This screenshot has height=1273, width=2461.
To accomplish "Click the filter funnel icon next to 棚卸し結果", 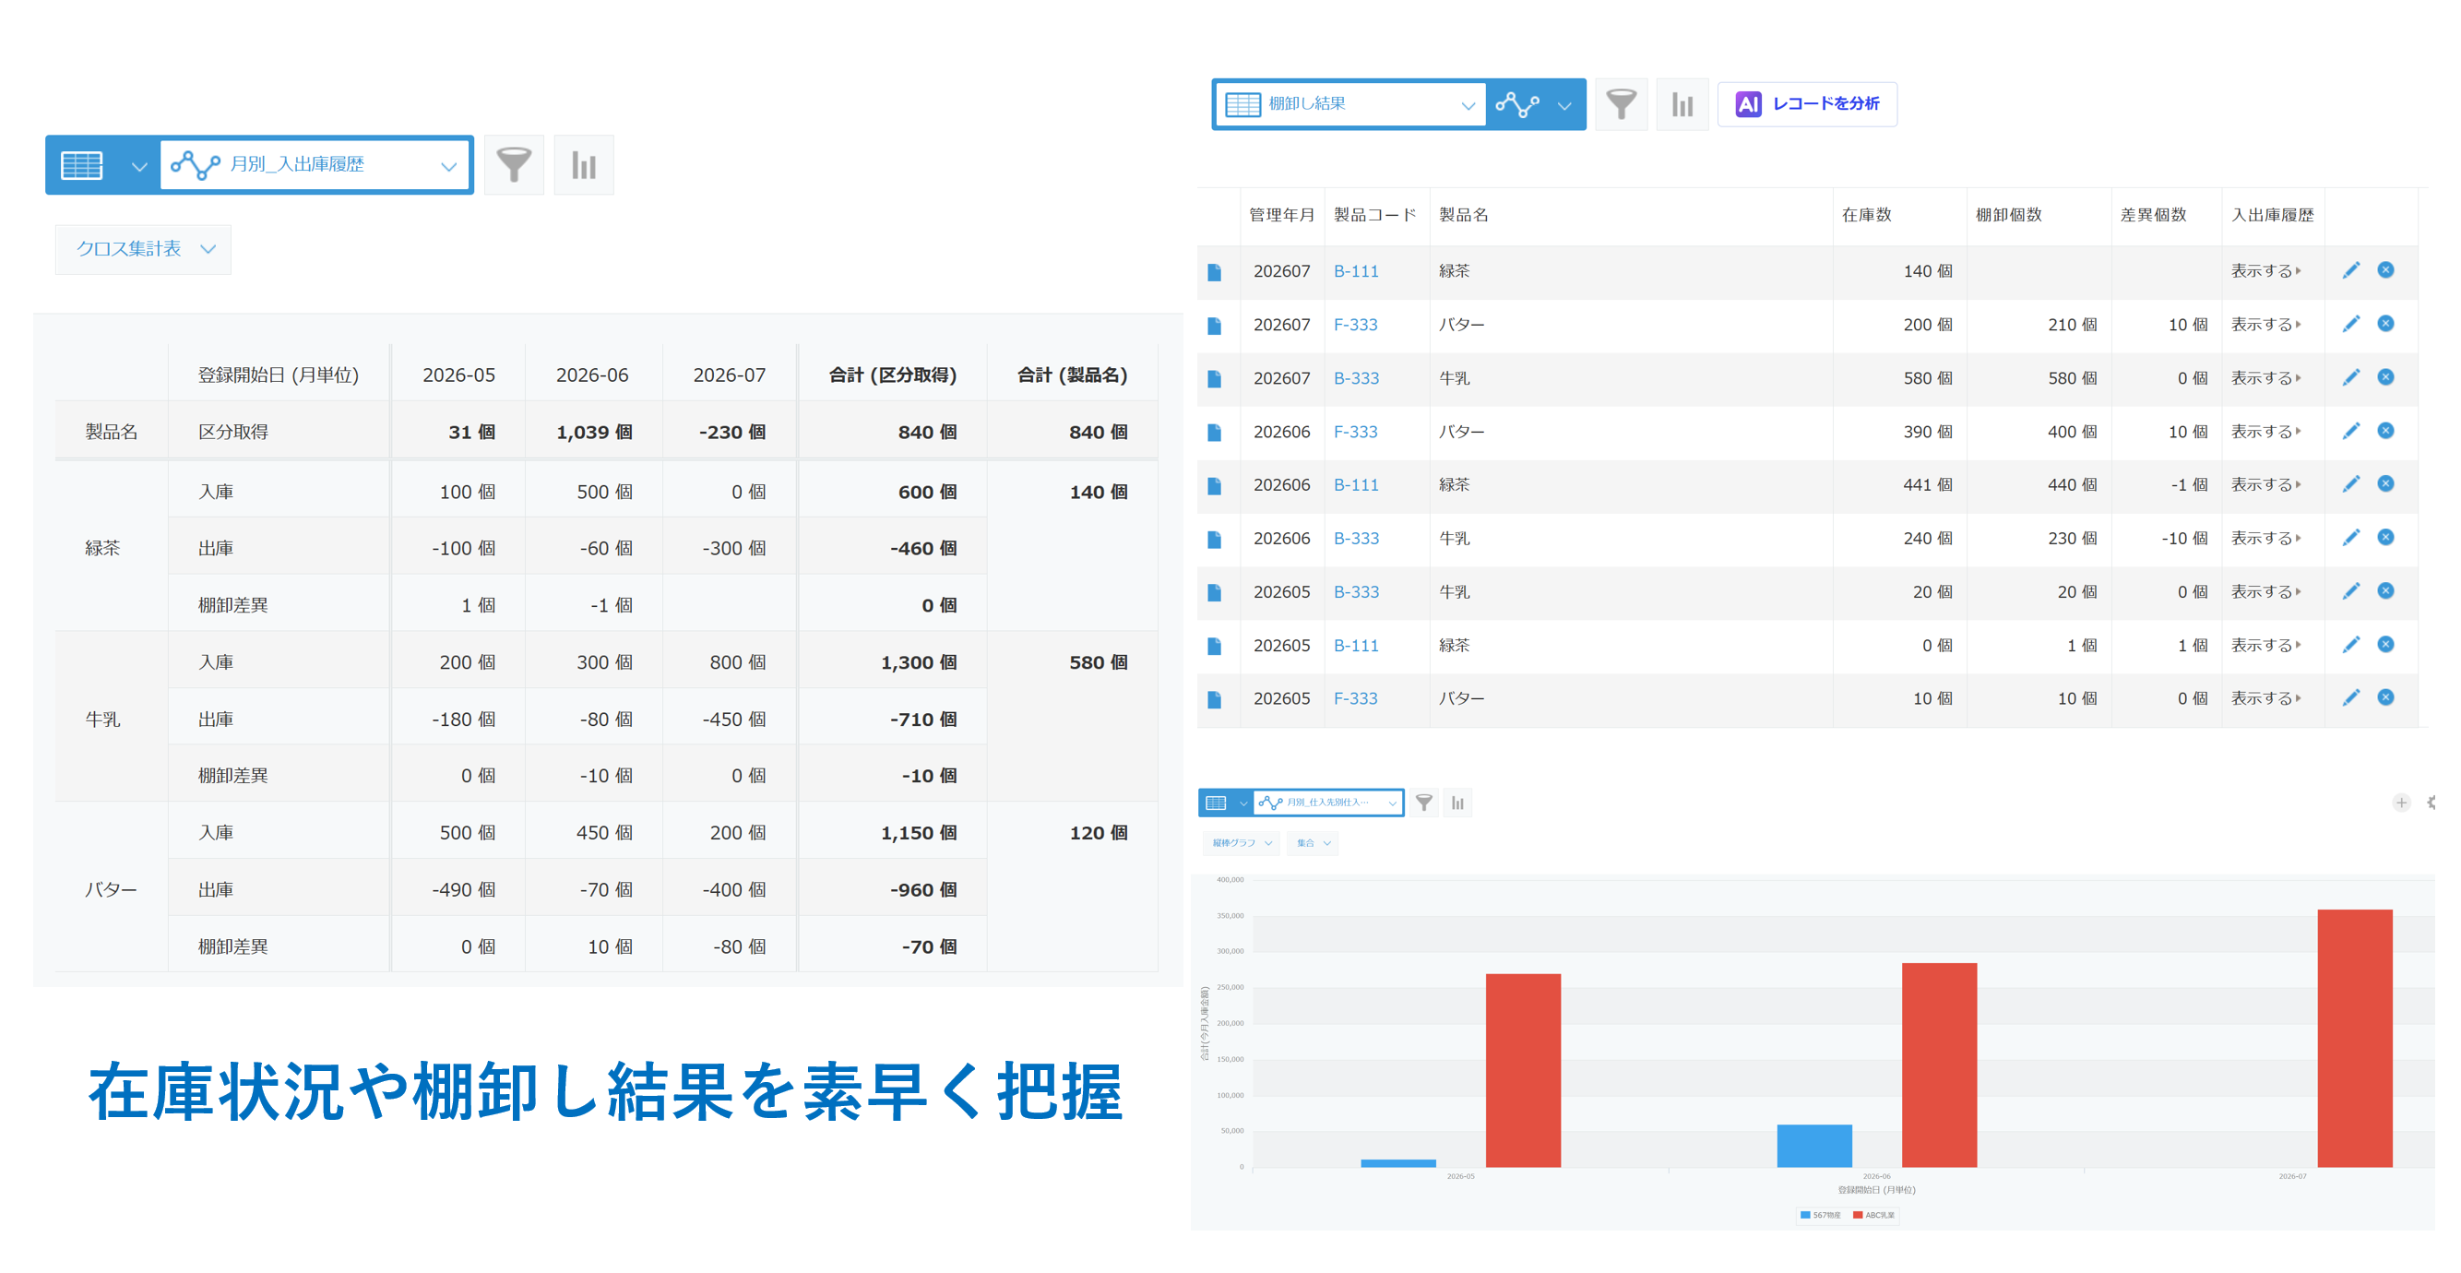I will 1622,104.
